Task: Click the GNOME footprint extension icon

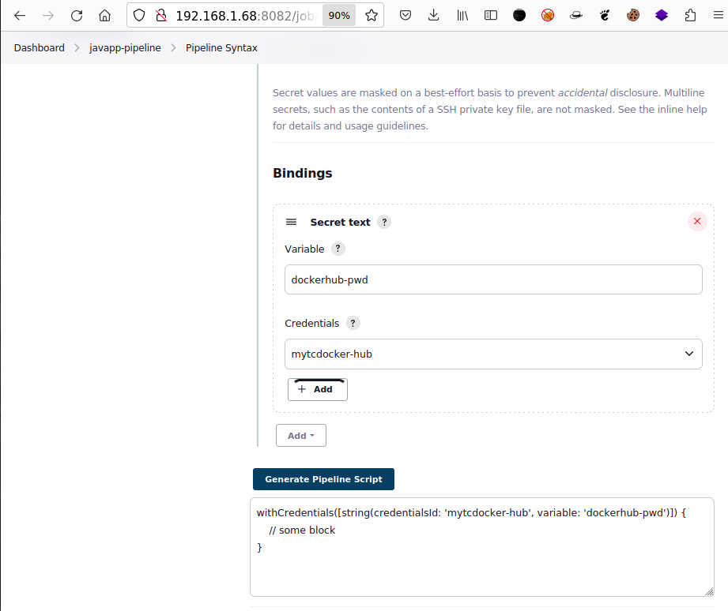Action: tap(605, 16)
